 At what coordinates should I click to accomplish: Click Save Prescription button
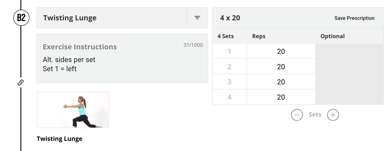point(354,18)
